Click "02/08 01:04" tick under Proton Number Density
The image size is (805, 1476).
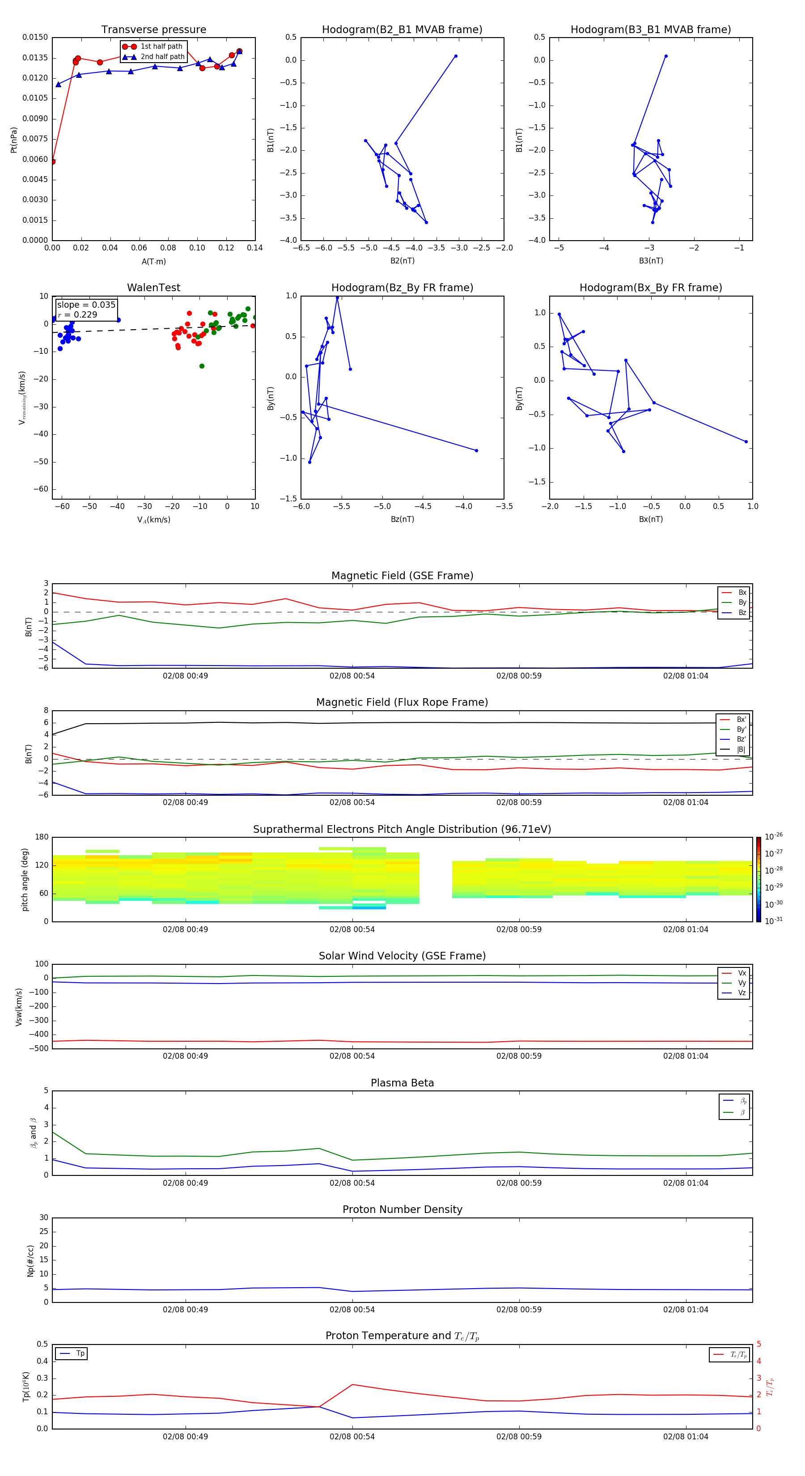[x=686, y=1310]
